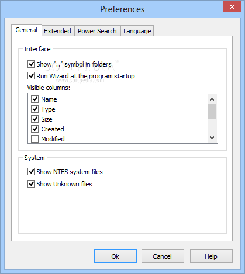Uncheck Show Unknown files

31,184
